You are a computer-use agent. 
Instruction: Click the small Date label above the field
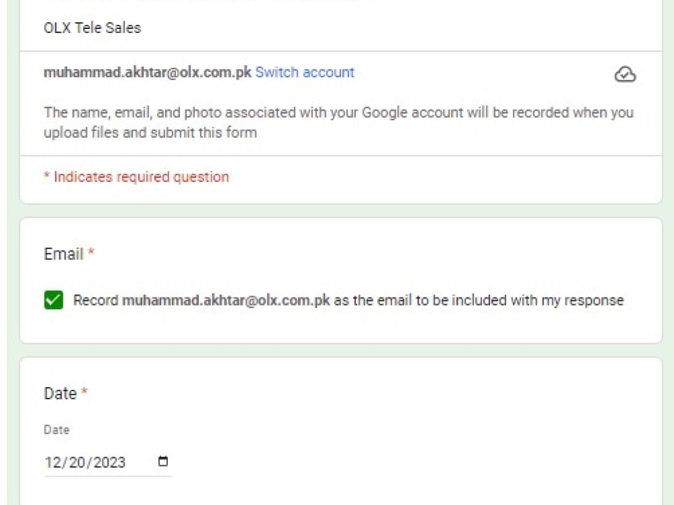point(57,430)
